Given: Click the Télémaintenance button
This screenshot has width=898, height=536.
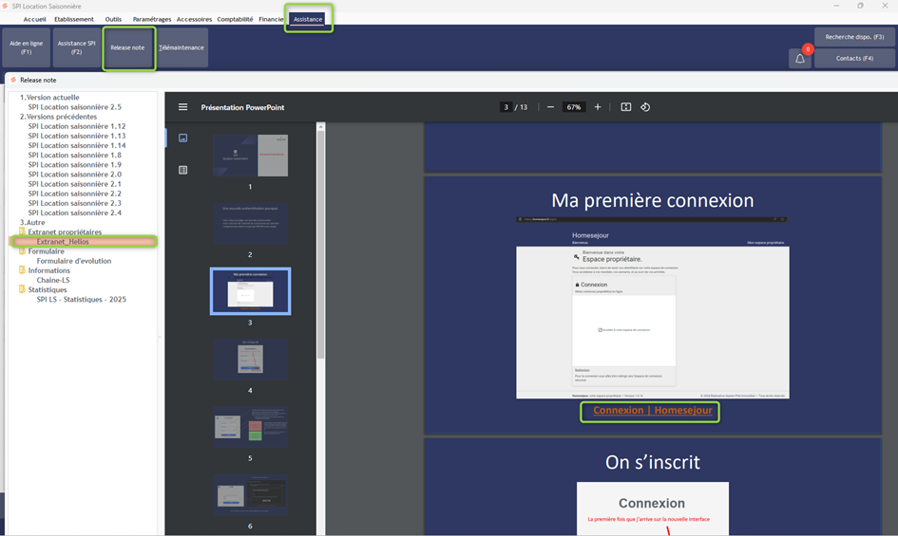Looking at the screenshot, I should point(182,47).
